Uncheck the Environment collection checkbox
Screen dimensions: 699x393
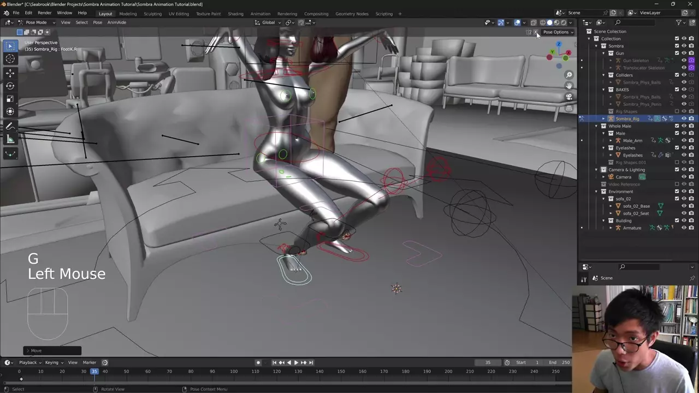(677, 192)
